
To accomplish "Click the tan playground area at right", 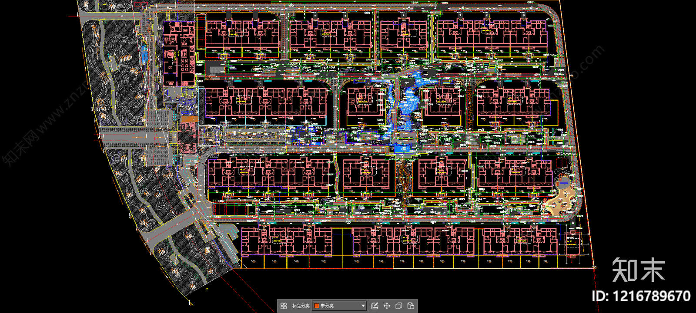I will pyautogui.click(x=563, y=199).
